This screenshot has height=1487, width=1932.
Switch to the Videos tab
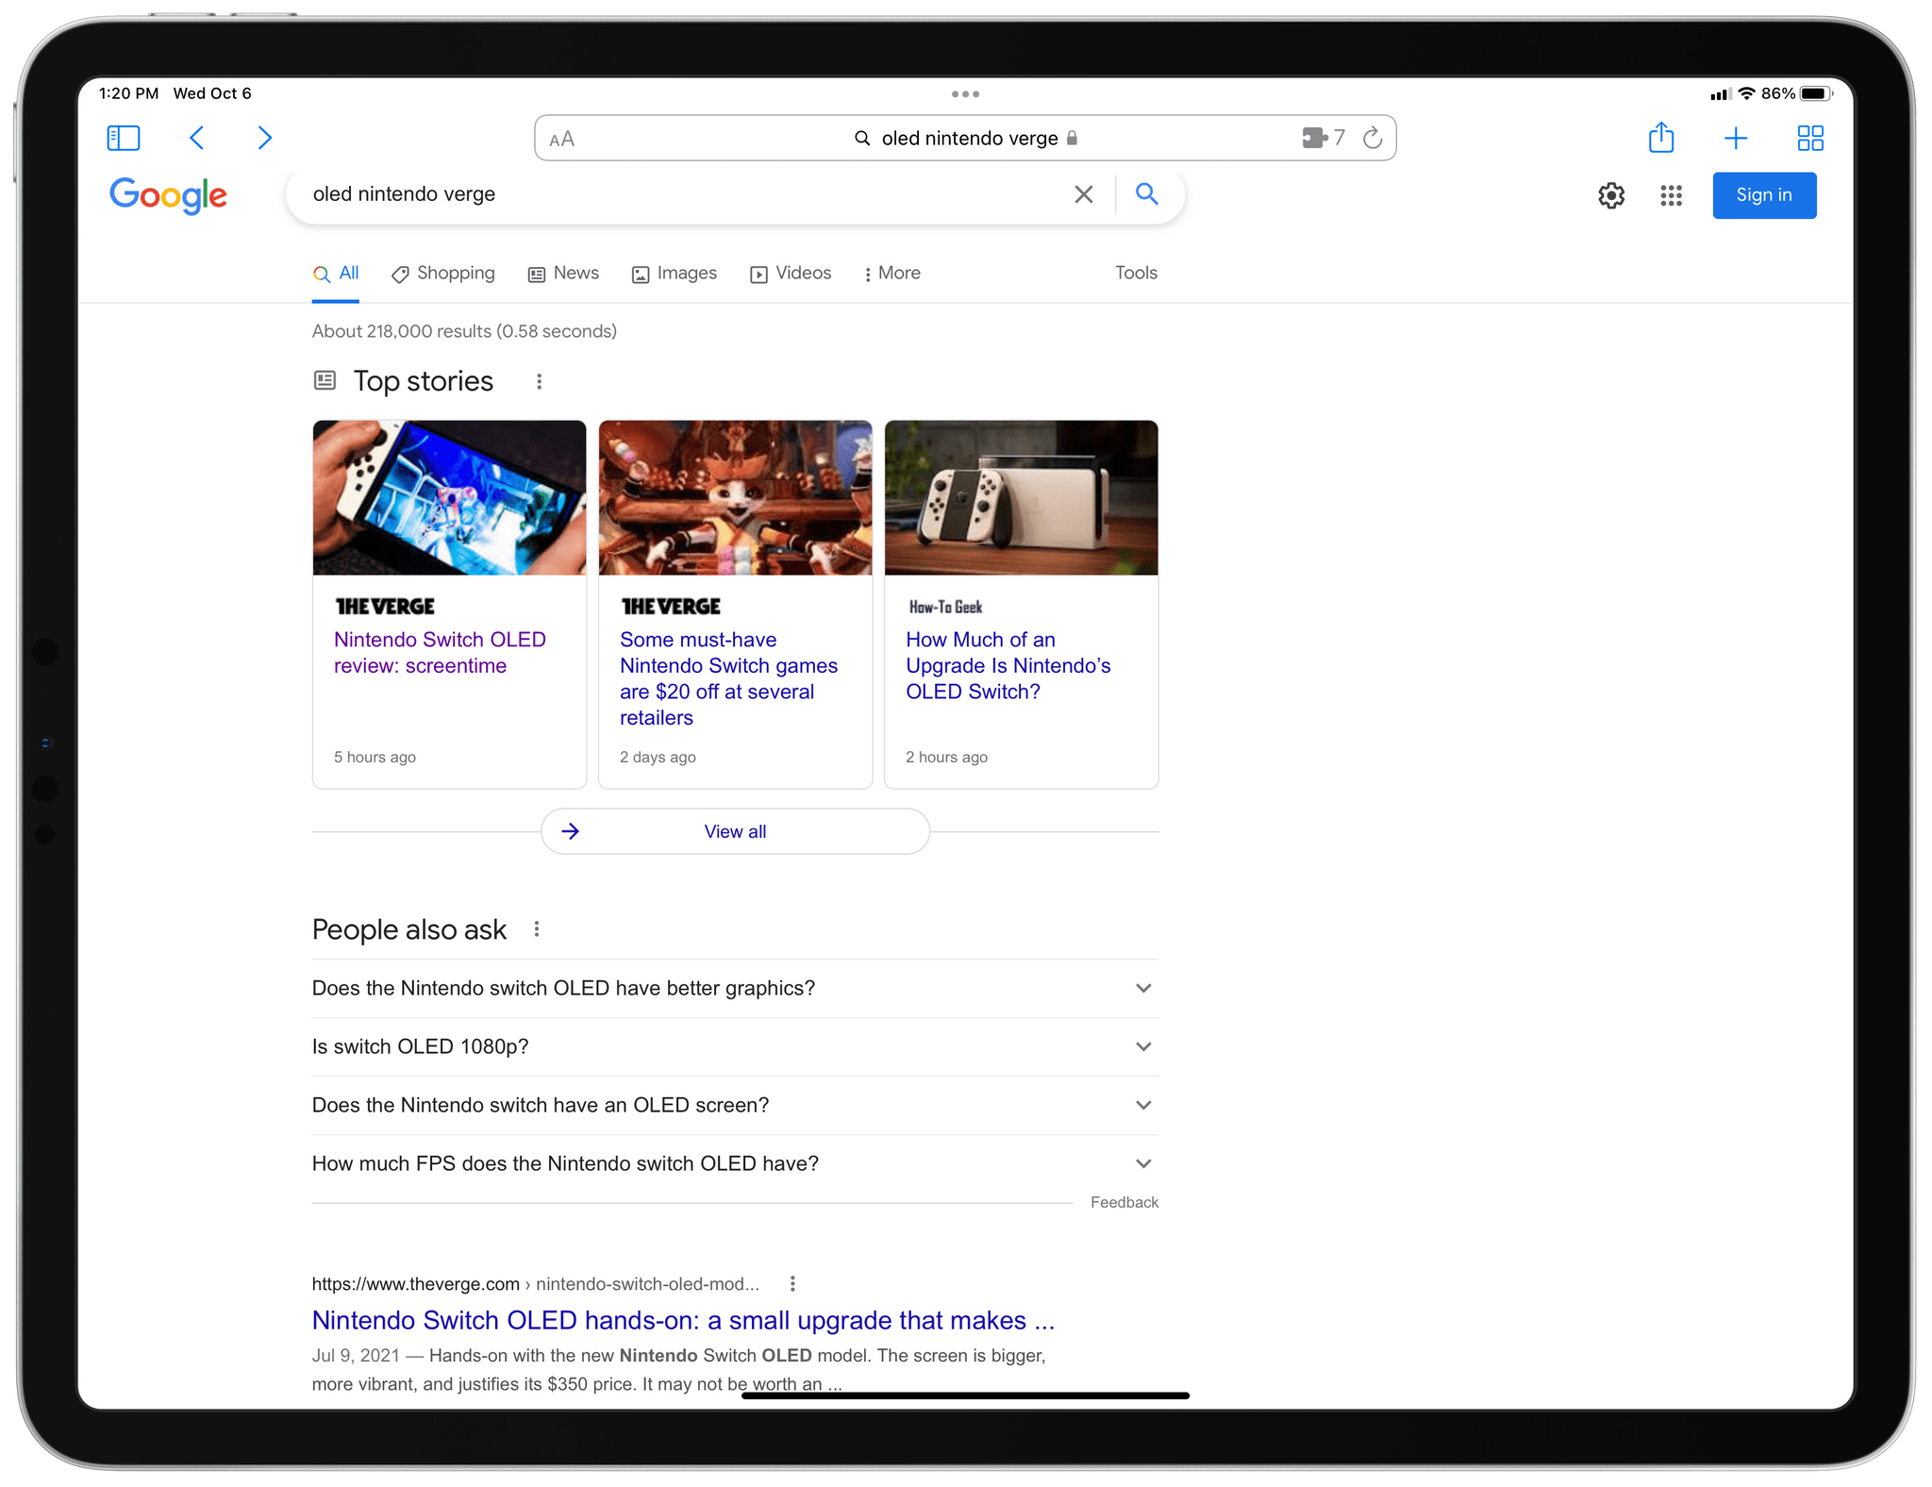791,274
